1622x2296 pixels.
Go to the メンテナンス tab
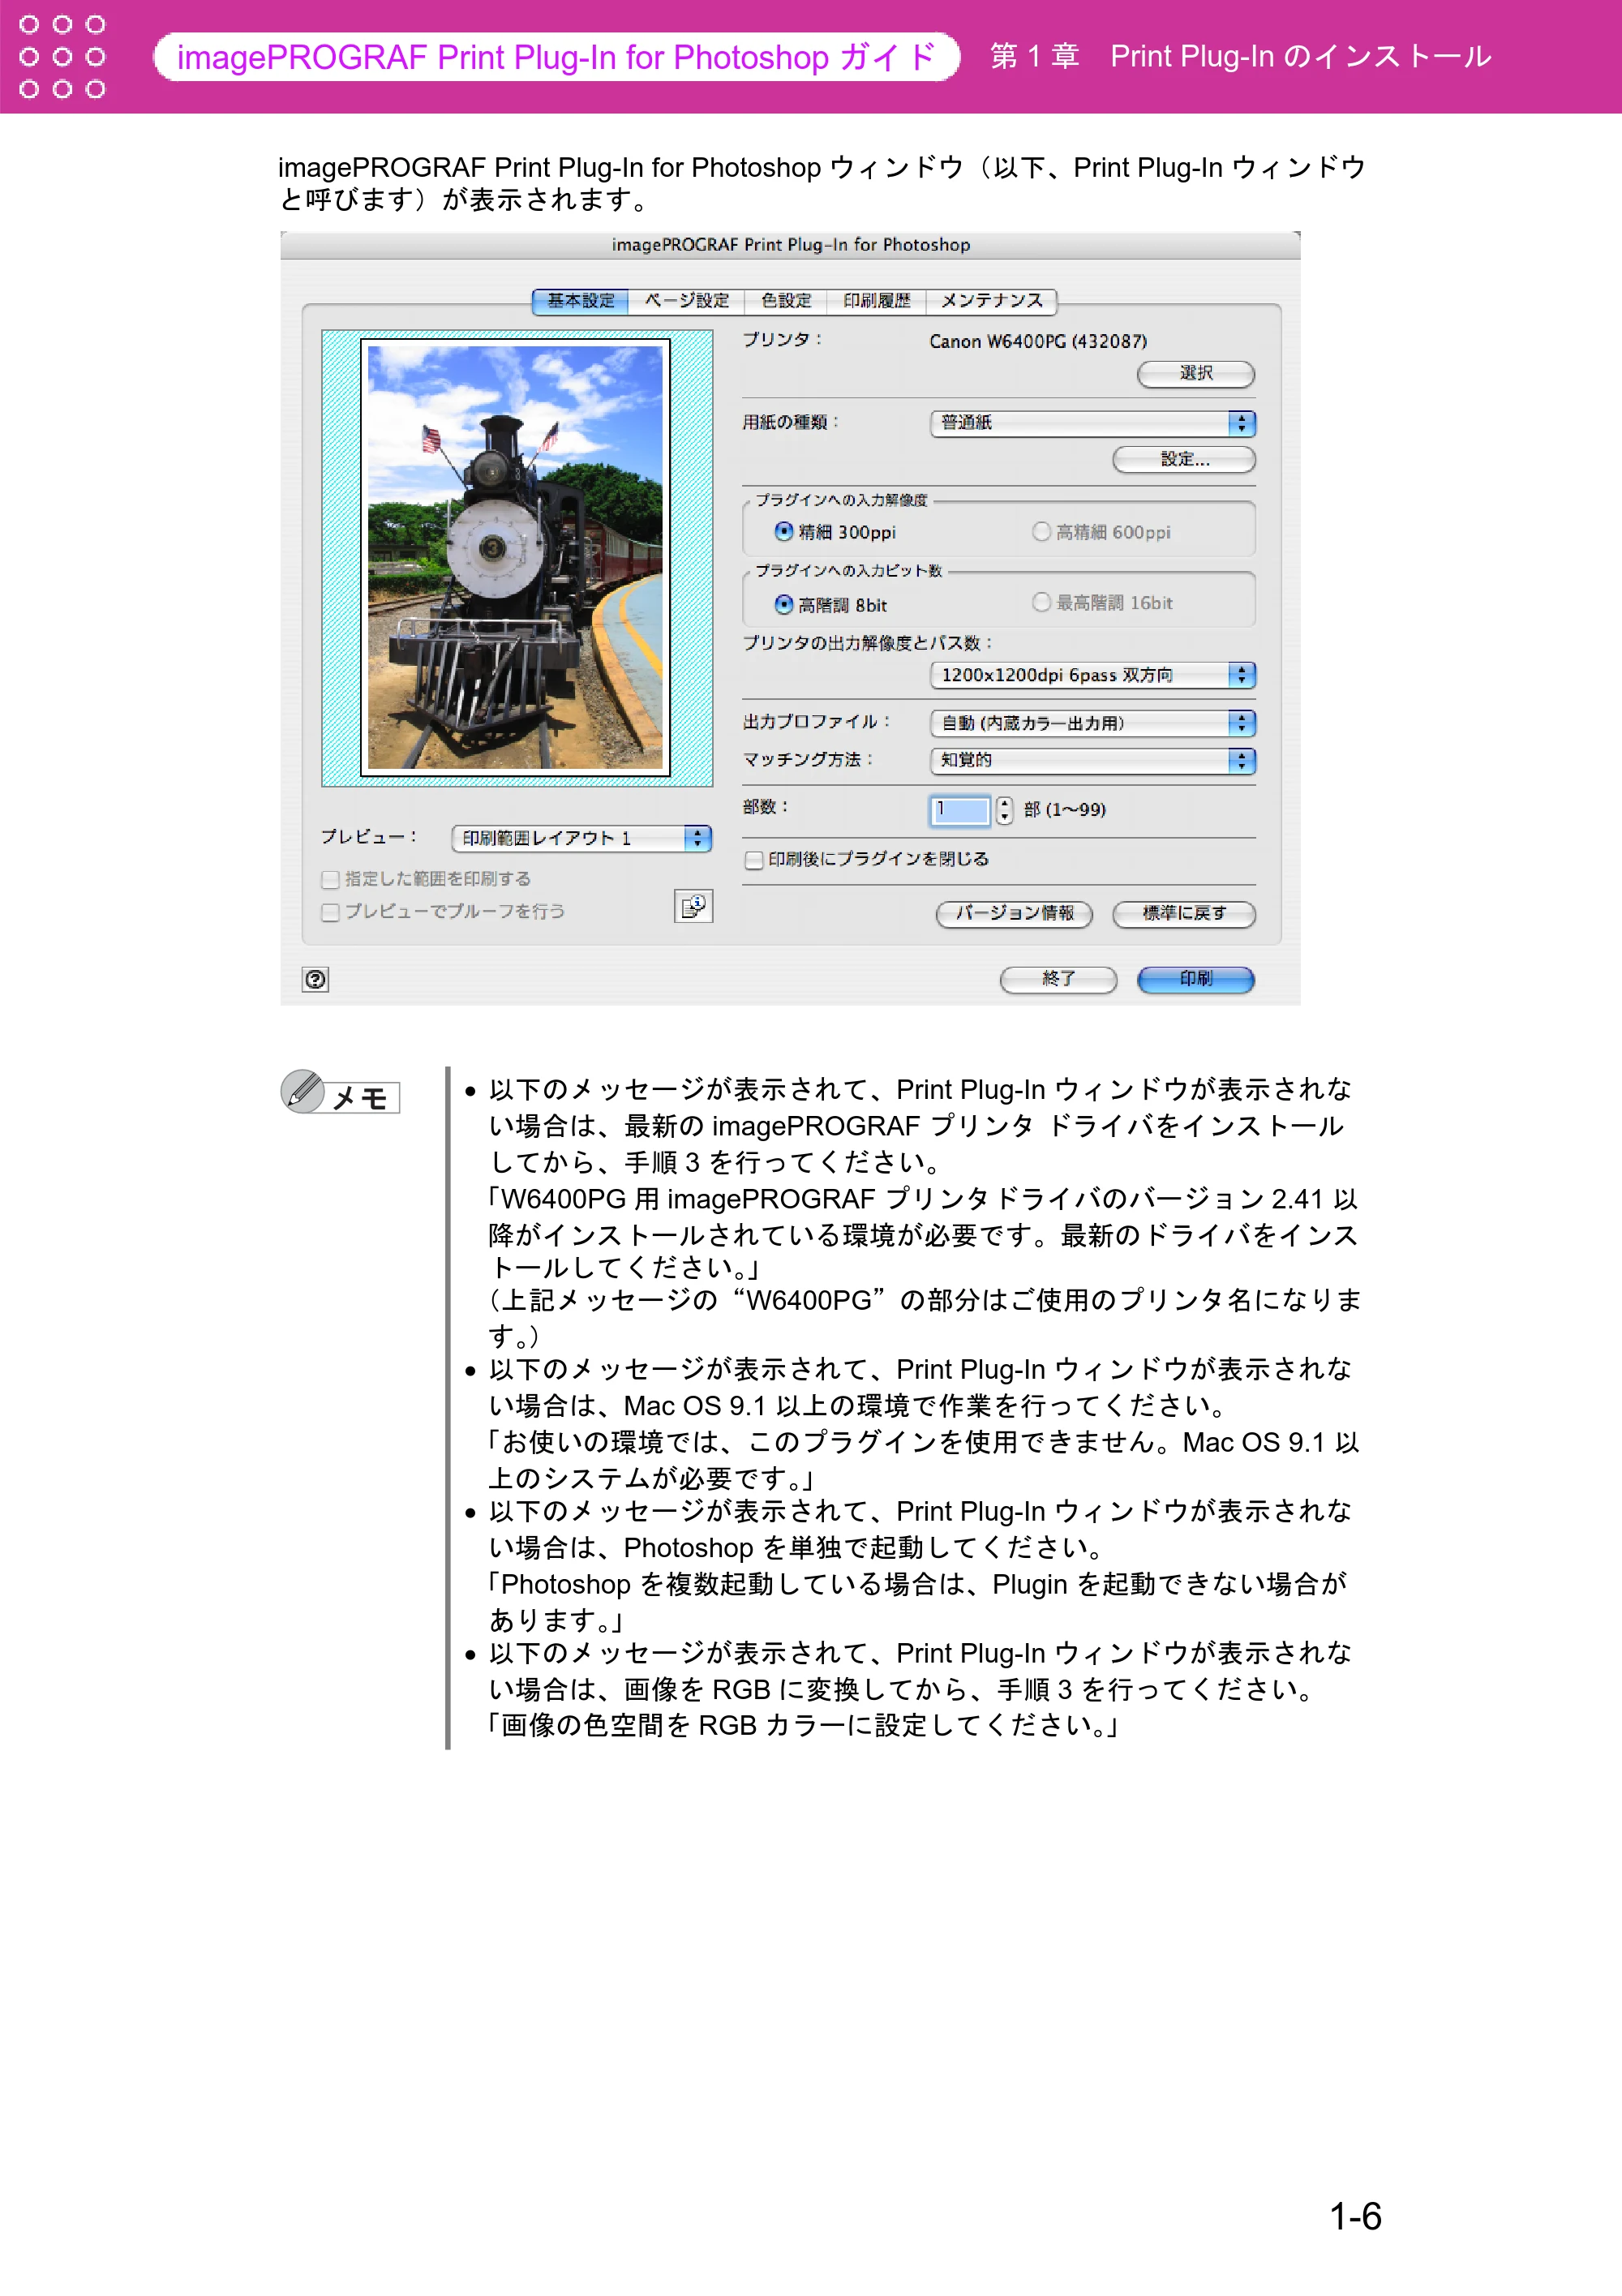point(991,301)
